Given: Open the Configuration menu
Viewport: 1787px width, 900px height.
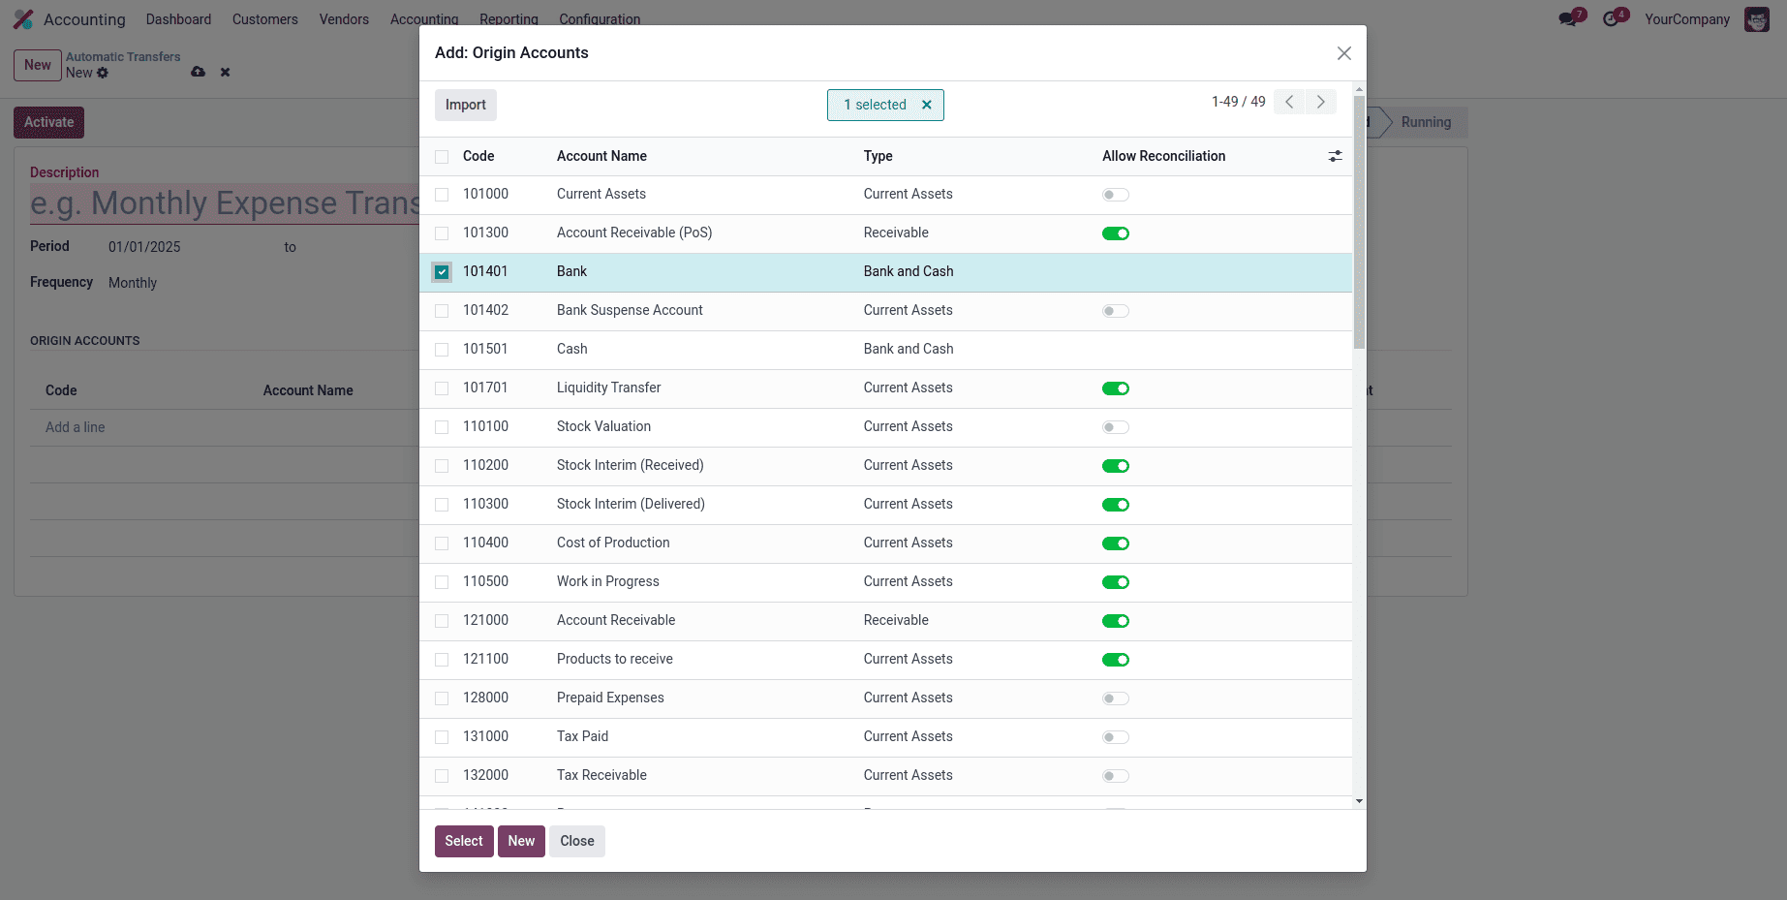Looking at the screenshot, I should 599,18.
